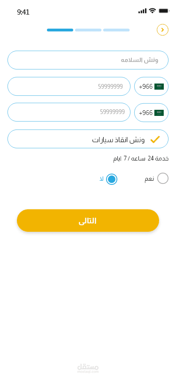Tap the لا label text
The image size is (176, 381).
[102, 179]
